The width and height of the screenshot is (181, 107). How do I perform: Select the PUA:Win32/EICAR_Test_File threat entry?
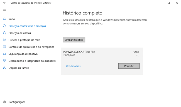(79, 52)
